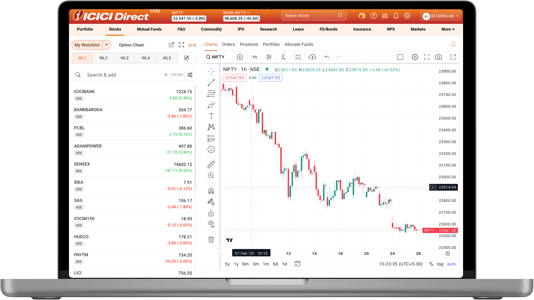Viewport: 534px width, 300px height.
Task: Undo the last chart action
Action: 327,57
